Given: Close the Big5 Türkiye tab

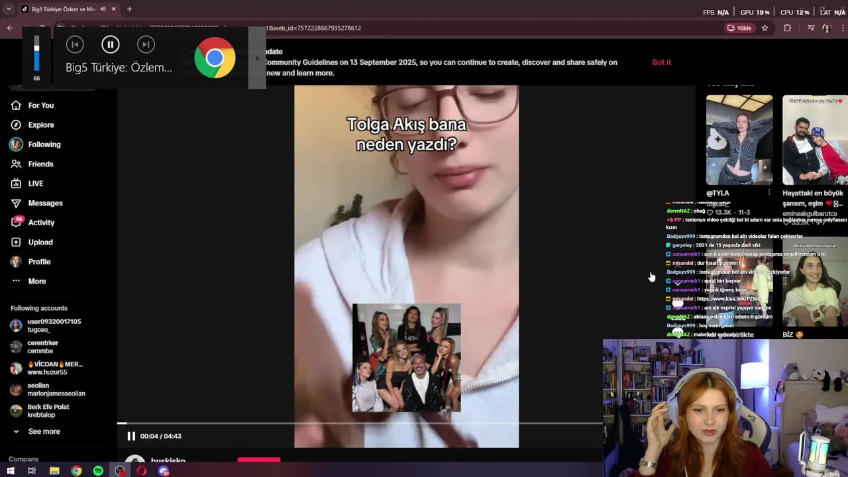Looking at the screenshot, I should 114,9.
